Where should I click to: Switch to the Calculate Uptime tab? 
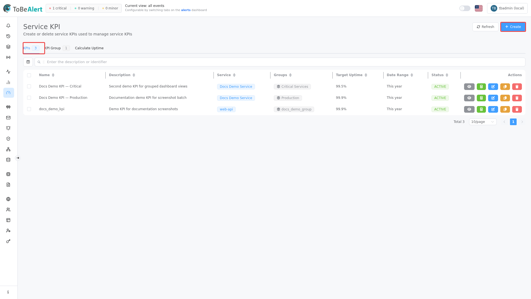pyautogui.click(x=89, y=48)
